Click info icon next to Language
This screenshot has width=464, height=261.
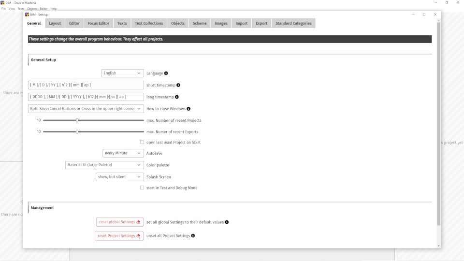coord(166,73)
